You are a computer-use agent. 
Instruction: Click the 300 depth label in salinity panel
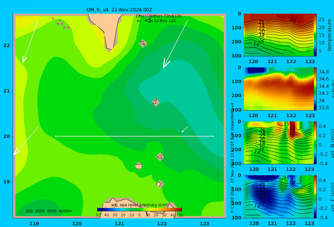click(236, 110)
